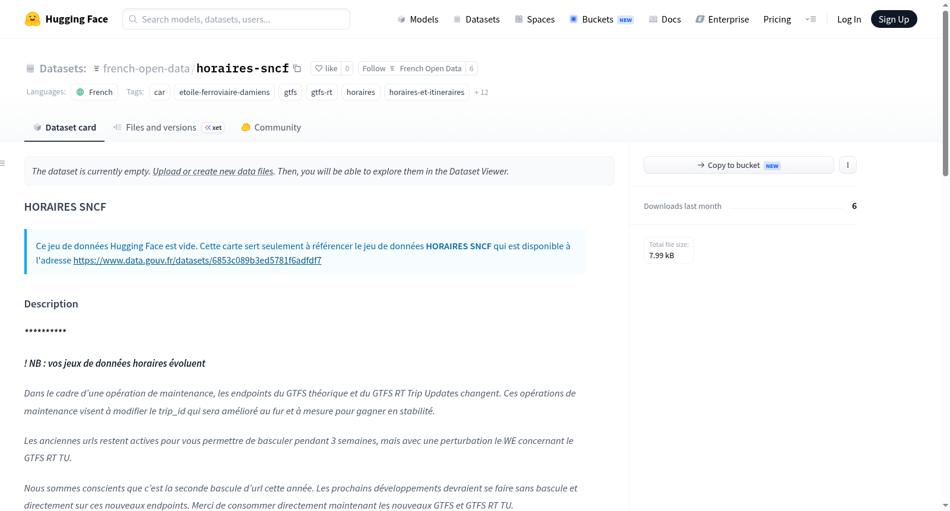Click the Spaces icon in the top navigation
The height and width of the screenshot is (511, 950).
coord(519,20)
